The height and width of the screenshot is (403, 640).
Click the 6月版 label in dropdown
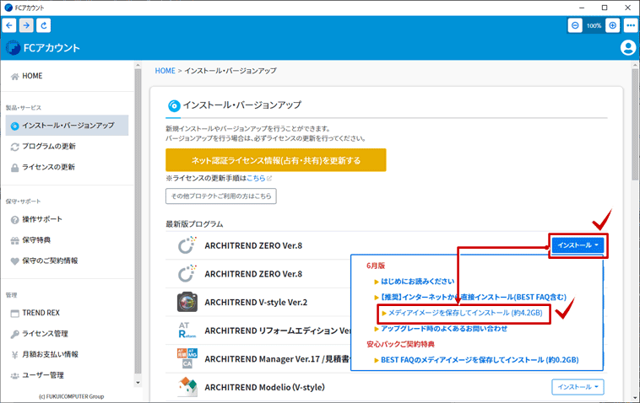click(376, 266)
